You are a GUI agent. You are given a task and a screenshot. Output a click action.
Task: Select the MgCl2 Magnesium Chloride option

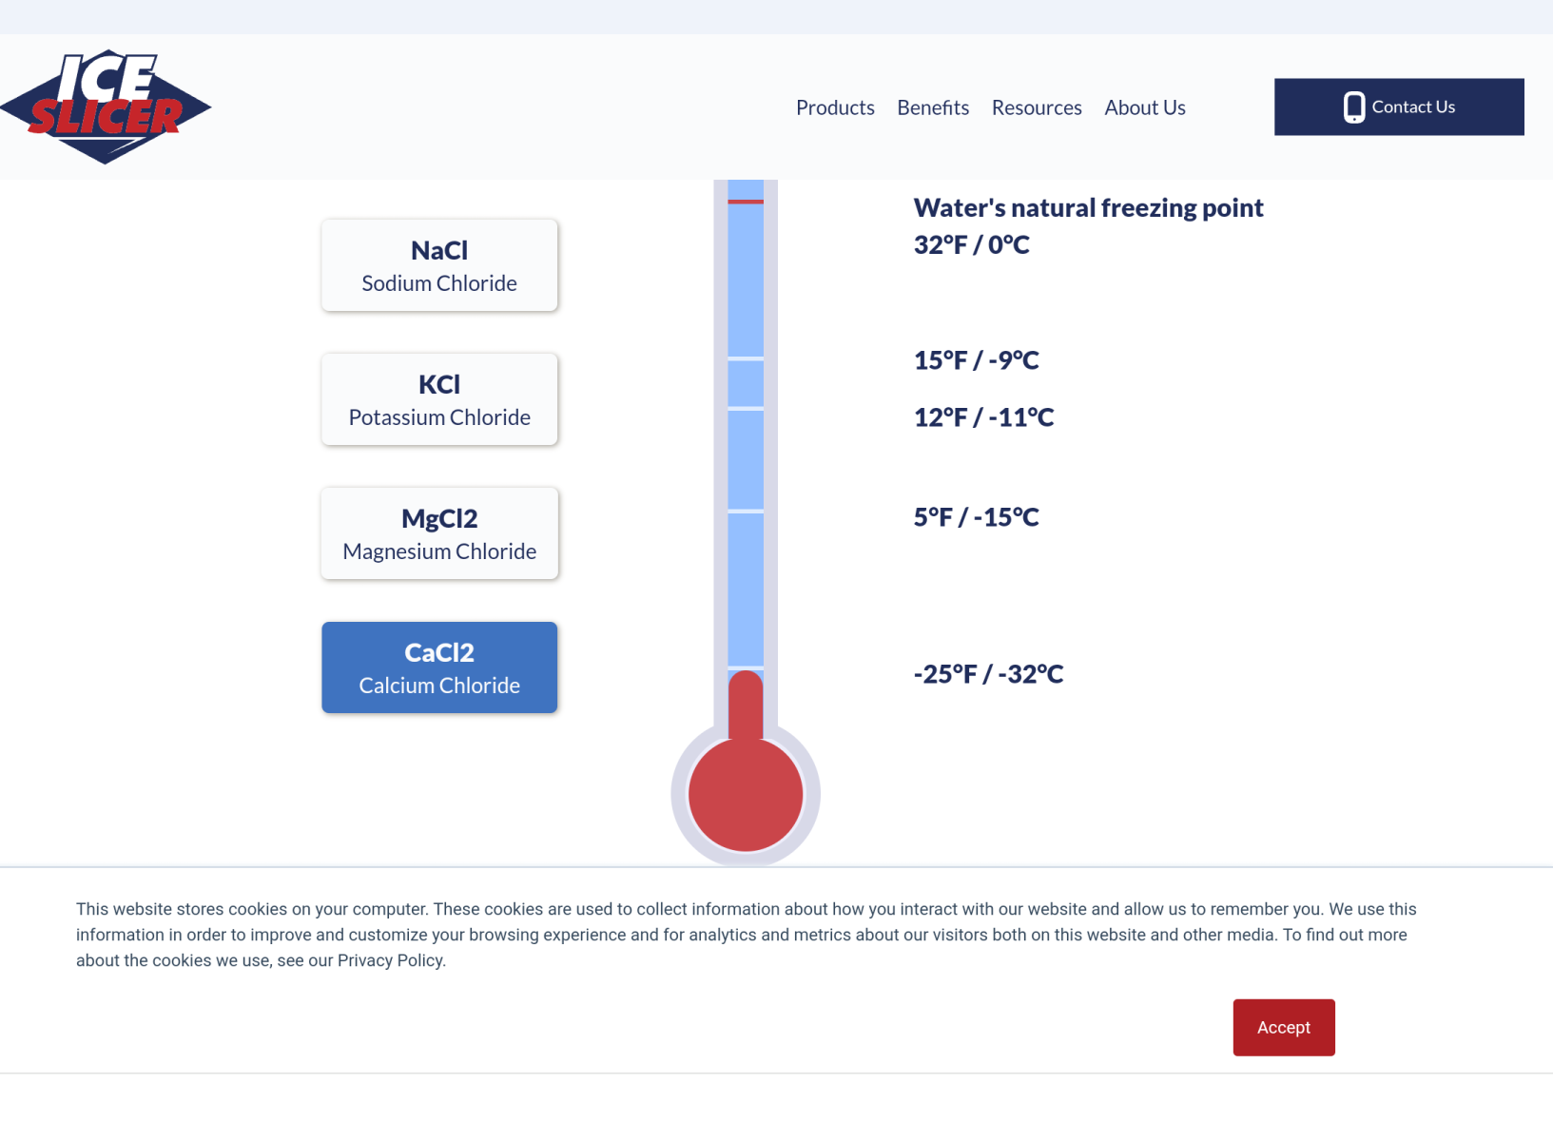tap(439, 533)
